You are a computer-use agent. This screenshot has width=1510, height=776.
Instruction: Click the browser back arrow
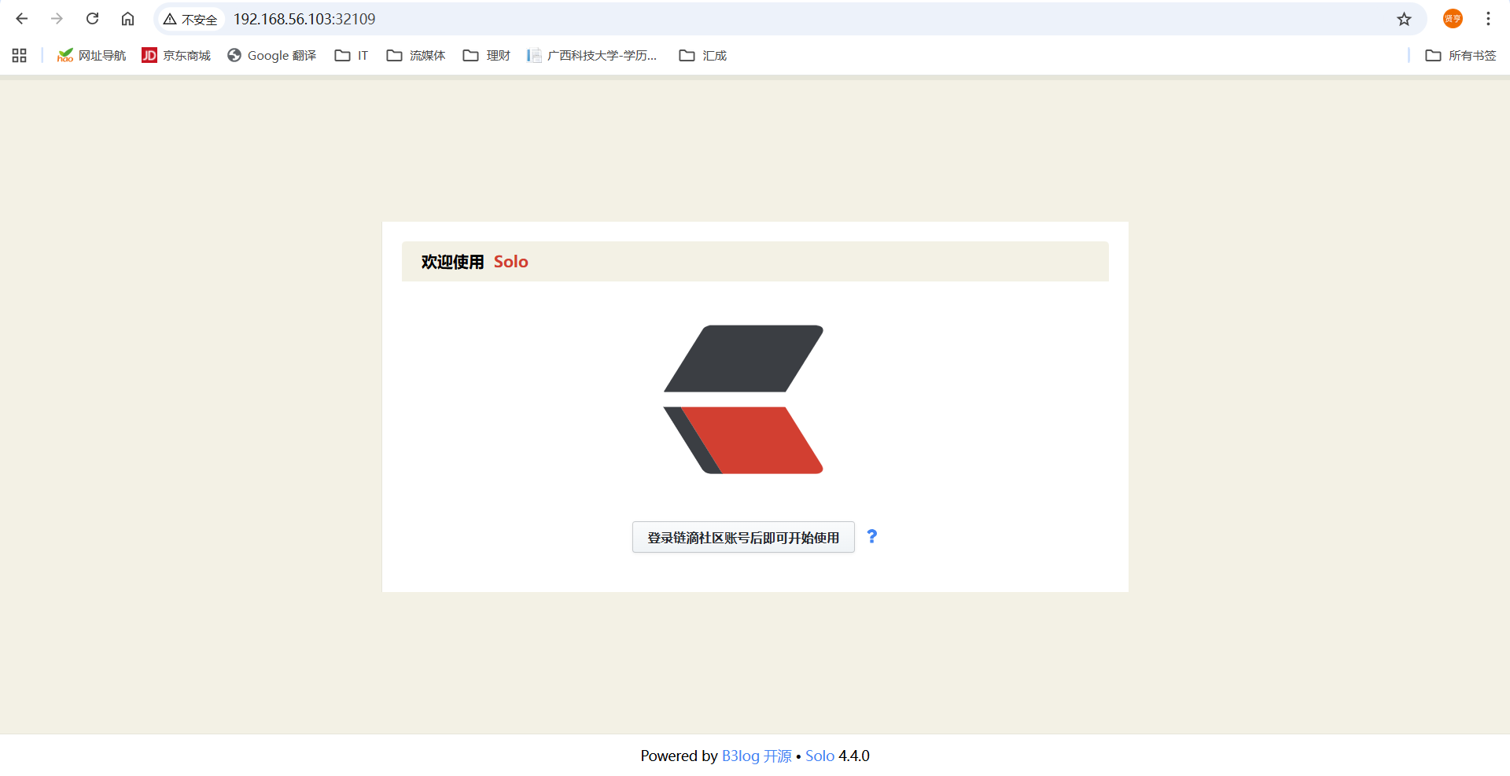[x=21, y=19]
